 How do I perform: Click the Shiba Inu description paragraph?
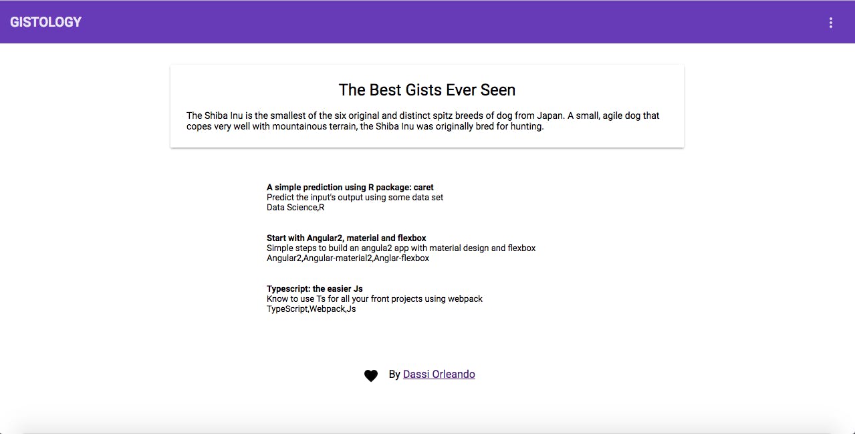[422, 121]
